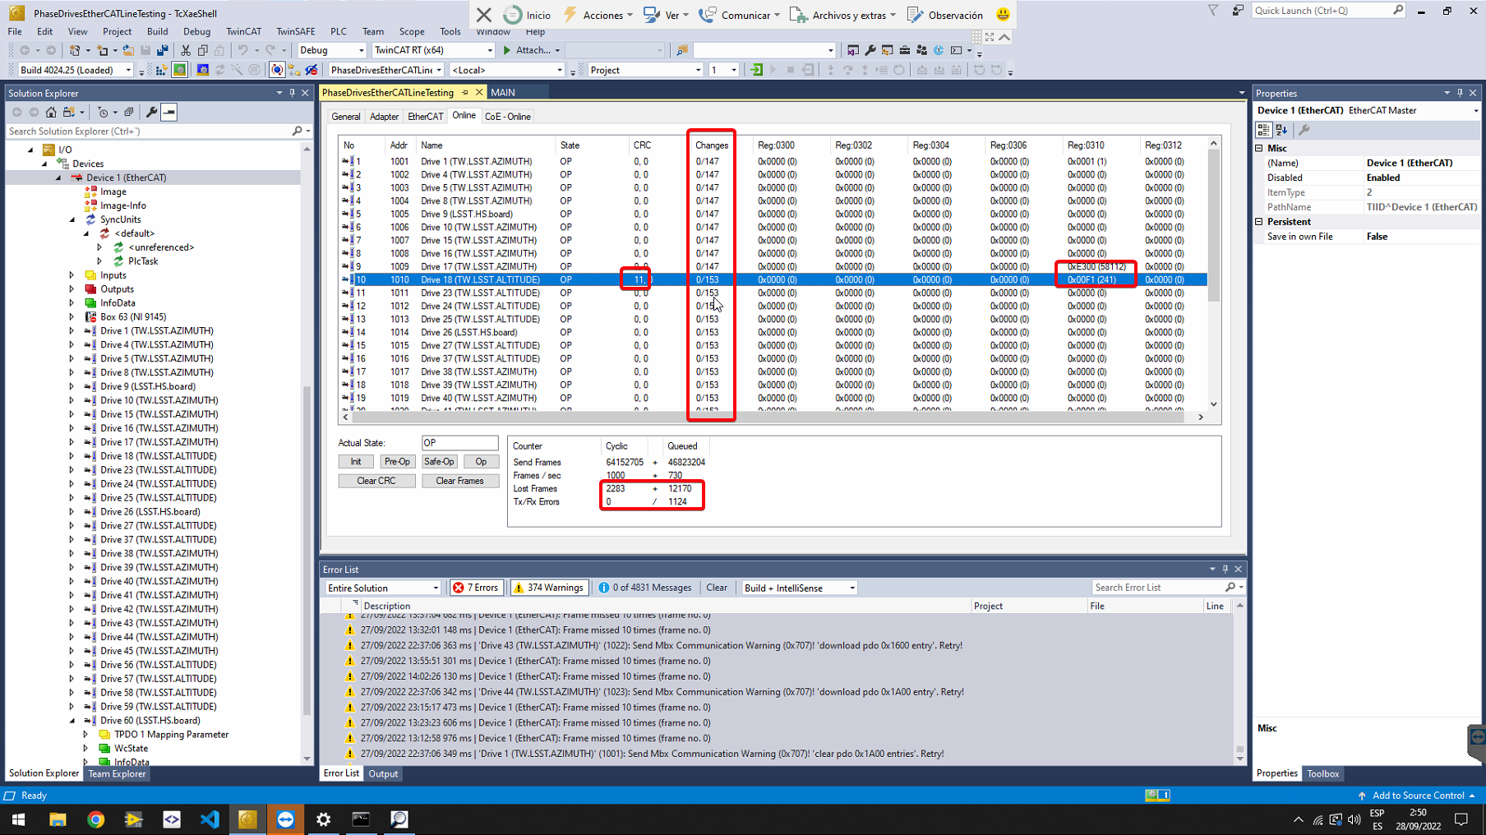This screenshot has height=835, width=1486.
Task: Click the Preview Selected Items icon in Solution Explorer
Action: tap(168, 112)
